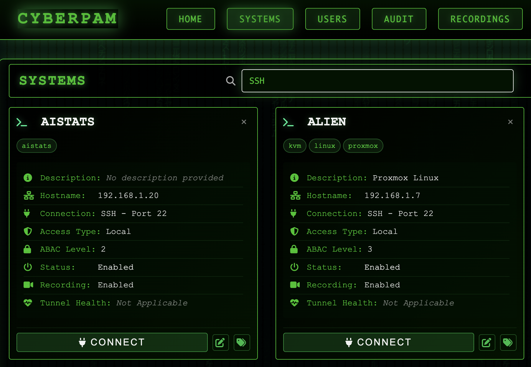Viewport: 531px width, 367px height.
Task: Click the search magnifier icon
Action: pos(230,81)
